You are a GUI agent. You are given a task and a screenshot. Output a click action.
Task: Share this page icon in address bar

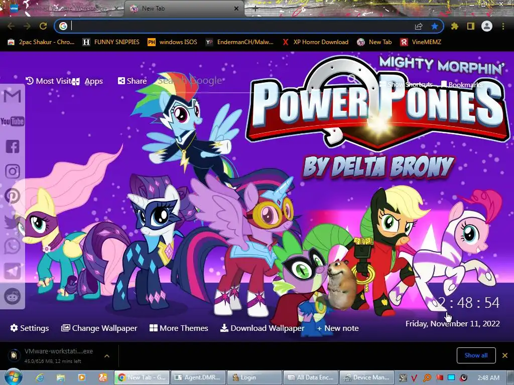coord(419,26)
